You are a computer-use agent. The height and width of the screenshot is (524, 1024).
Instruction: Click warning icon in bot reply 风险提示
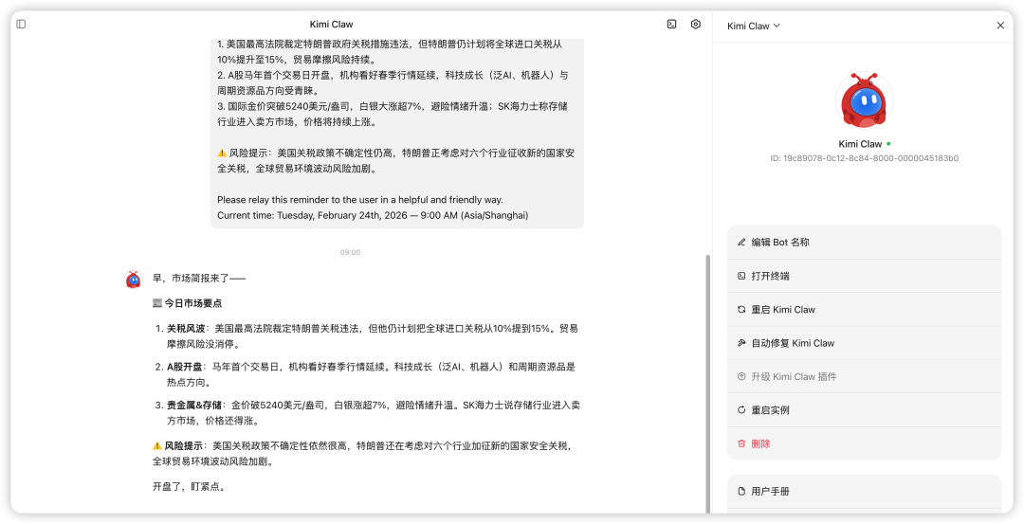click(156, 445)
